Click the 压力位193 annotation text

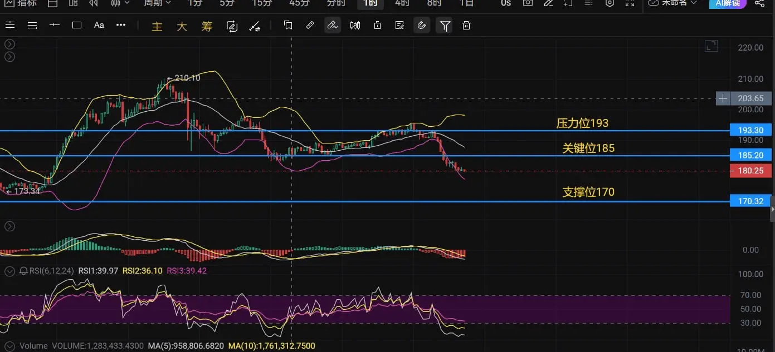click(582, 123)
